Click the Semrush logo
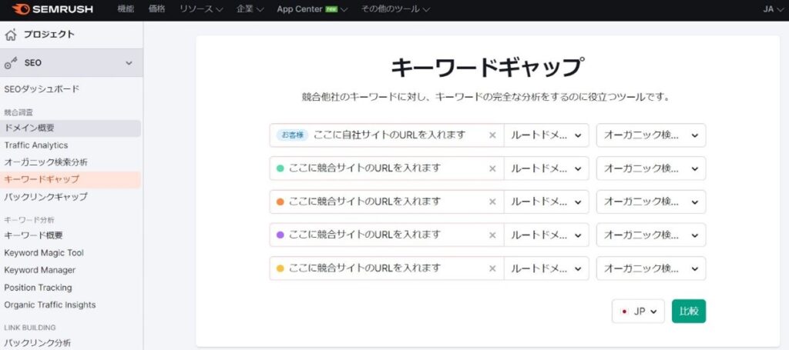The height and width of the screenshot is (350, 789). click(54, 9)
